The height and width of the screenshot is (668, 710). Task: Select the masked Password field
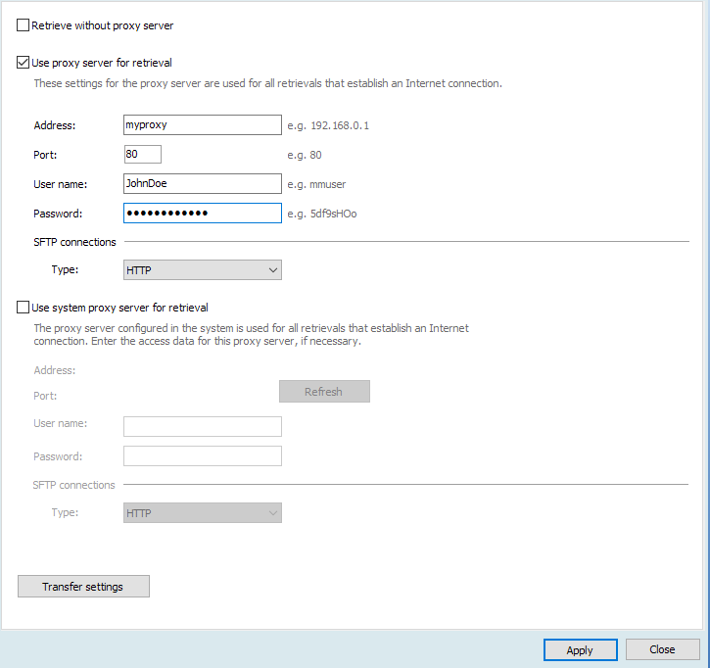[x=203, y=214]
